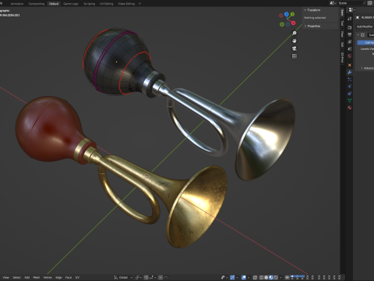Image resolution: width=374 pixels, height=281 pixels.
Task: Select rendered shading mode
Action: [x=276, y=277]
